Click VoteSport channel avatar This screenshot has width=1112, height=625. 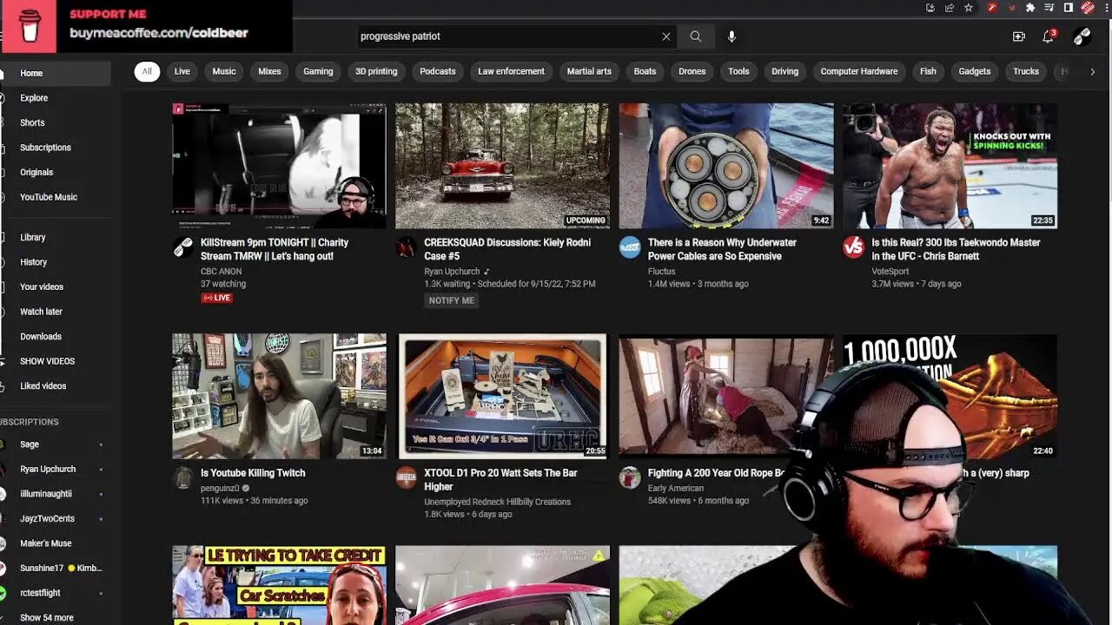coord(854,247)
